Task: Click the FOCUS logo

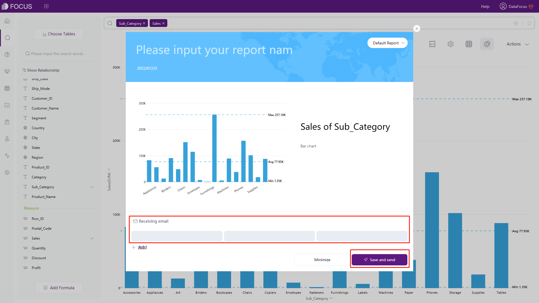Action: (x=17, y=6)
